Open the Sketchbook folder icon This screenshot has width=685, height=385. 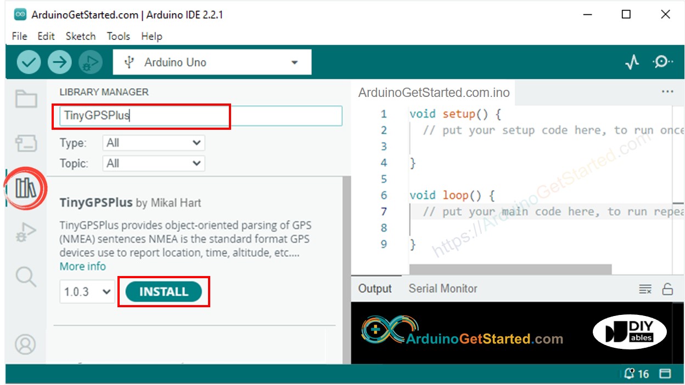coord(25,99)
